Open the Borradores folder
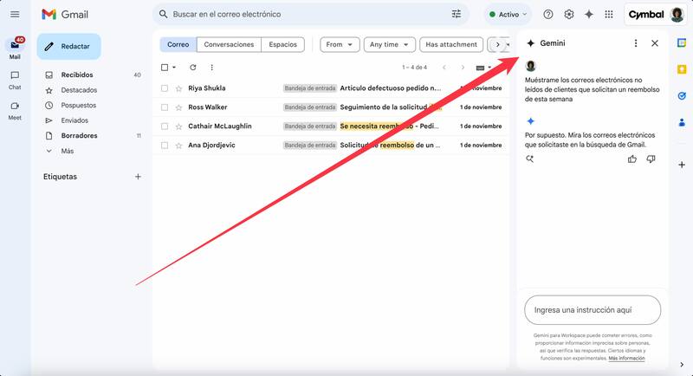The width and height of the screenshot is (693, 376). coord(79,135)
